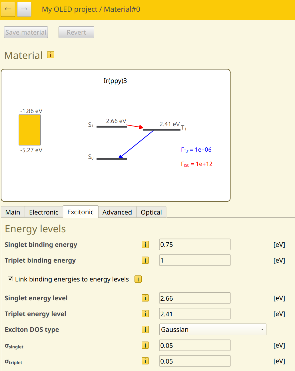295x371 pixels.
Task: Click the forward arrow navigation button
Action: click(x=24, y=9)
